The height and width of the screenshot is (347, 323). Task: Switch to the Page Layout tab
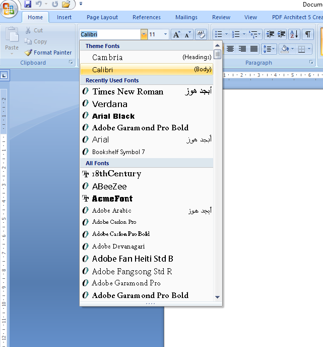coord(102,17)
